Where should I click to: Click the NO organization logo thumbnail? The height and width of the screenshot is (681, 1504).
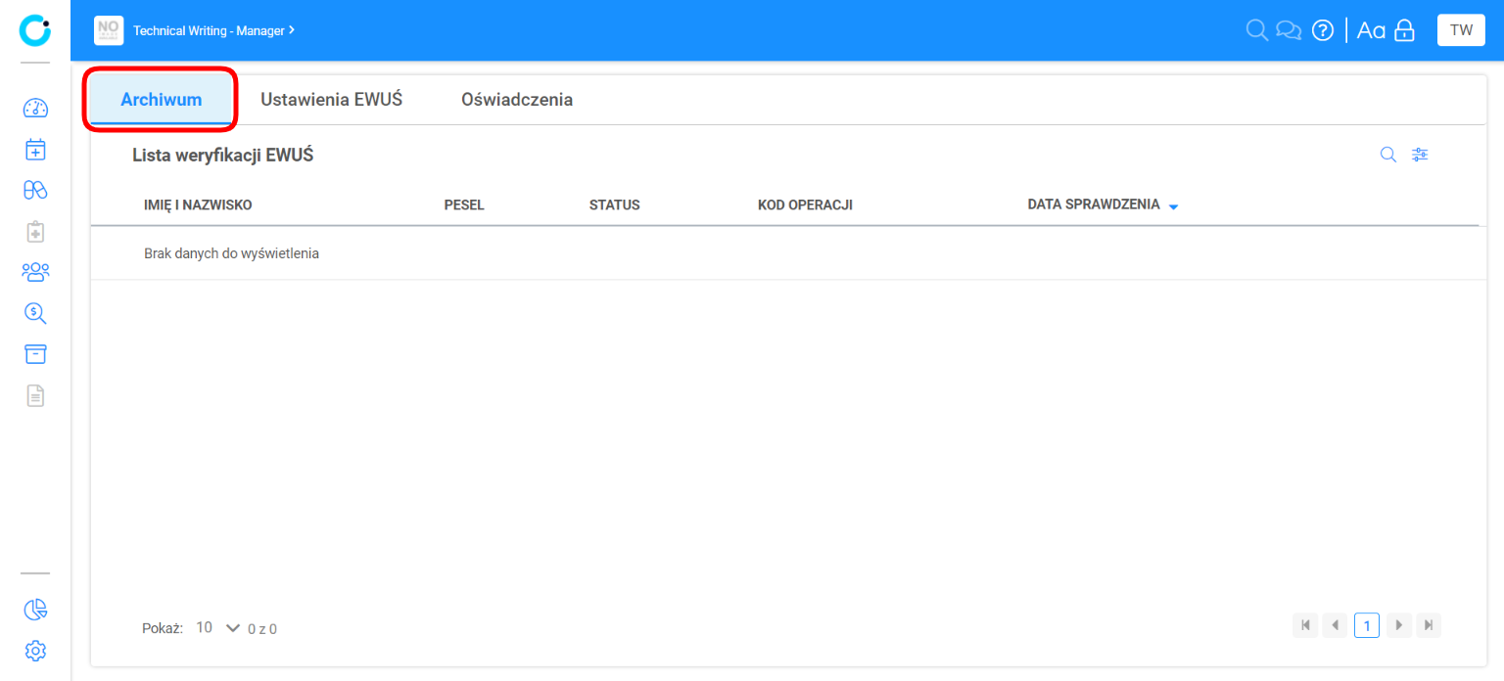[x=109, y=30]
